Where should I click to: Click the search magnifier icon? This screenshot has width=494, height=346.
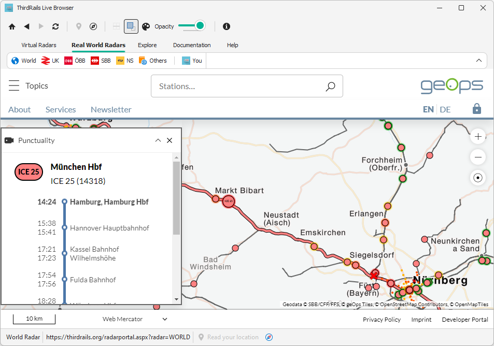[x=330, y=86]
